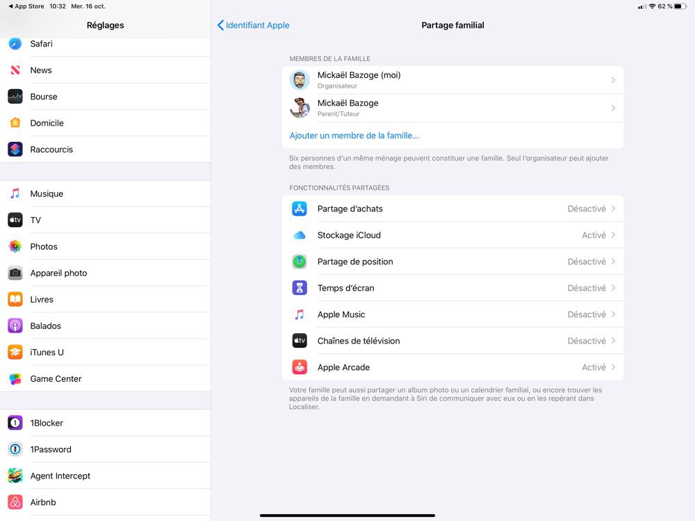Tap the Activé value for Apple Arcade
This screenshot has height=521, width=695.
[x=594, y=367]
